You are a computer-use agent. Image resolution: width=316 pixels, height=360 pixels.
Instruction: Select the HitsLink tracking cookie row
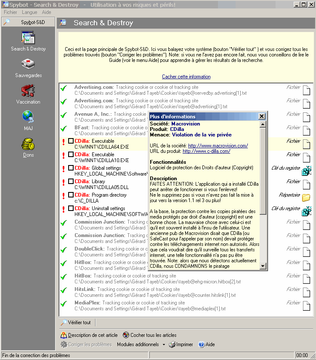186,292
